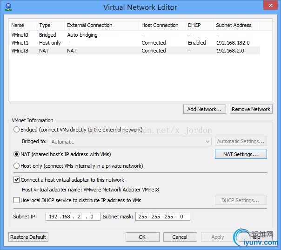This screenshot has height=250, width=281.
Task: Click the Subnet IP input field
Action: 73,217
